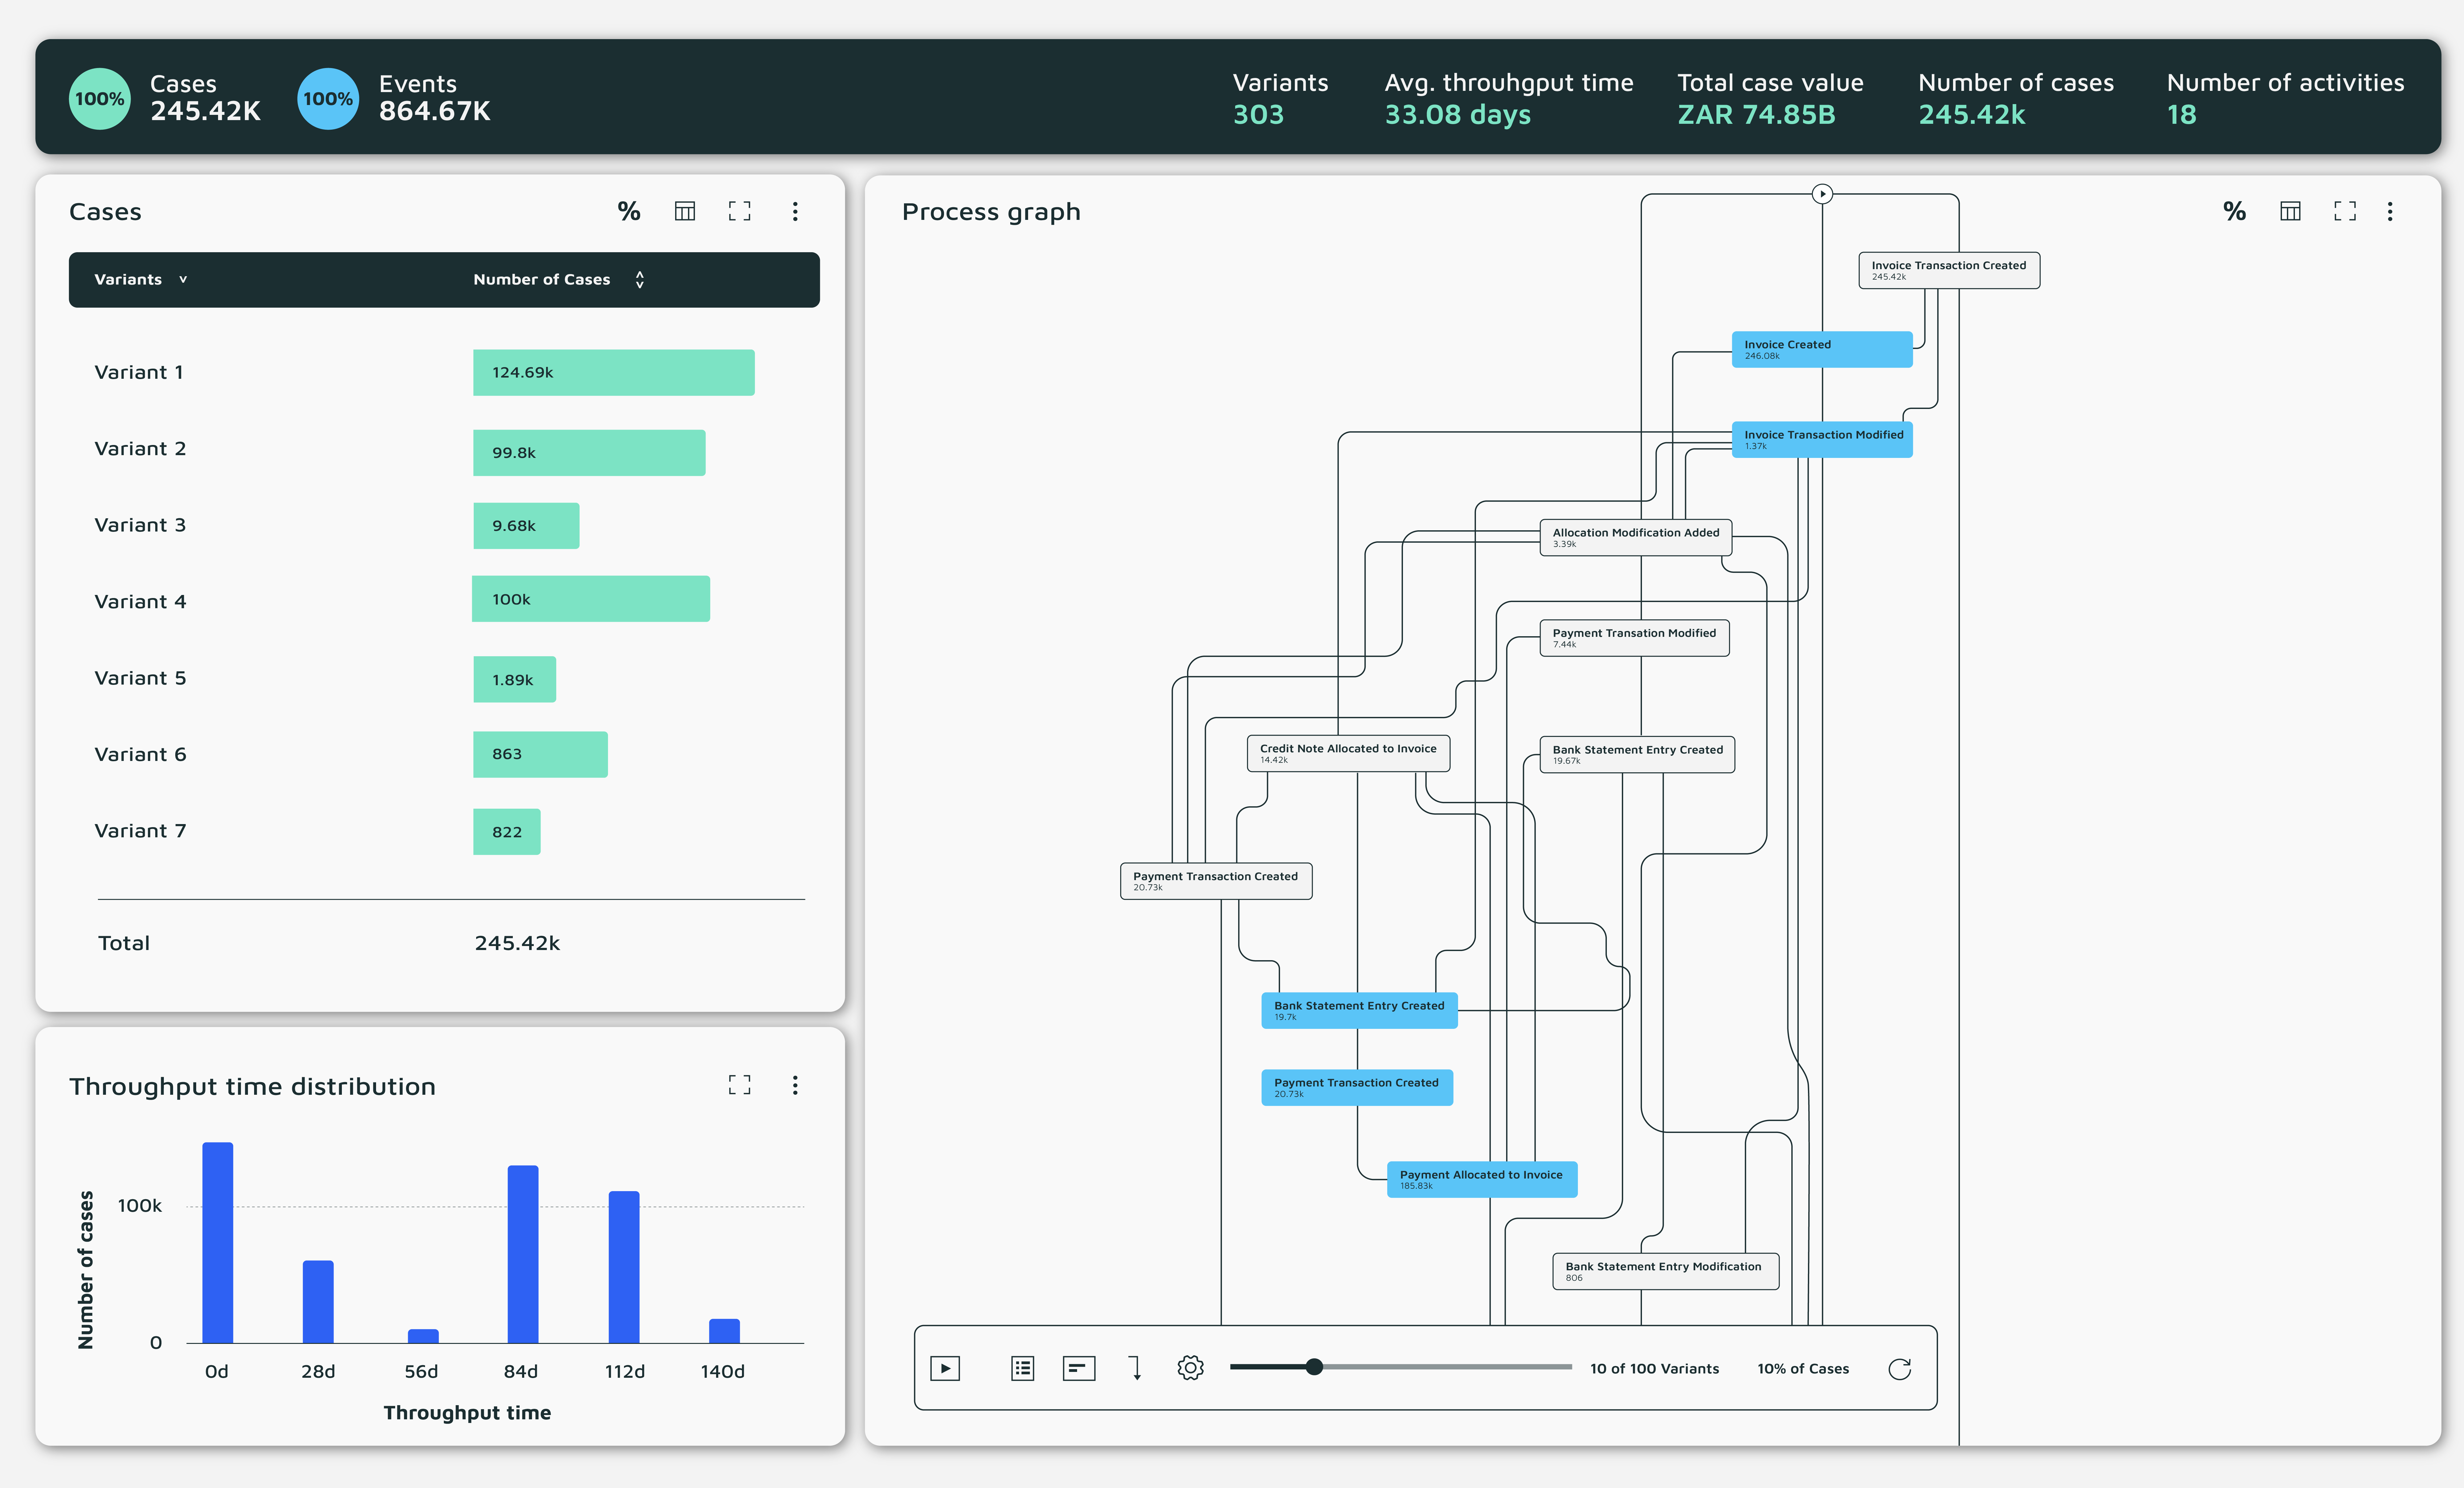Click the 112d throughput bar
Viewport: 2464px width, 1488px height.
(624, 1267)
